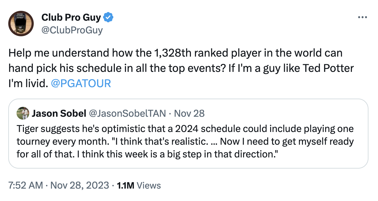Open the @PGATOUR mention link
The height and width of the screenshot is (201, 378).
[81, 84]
